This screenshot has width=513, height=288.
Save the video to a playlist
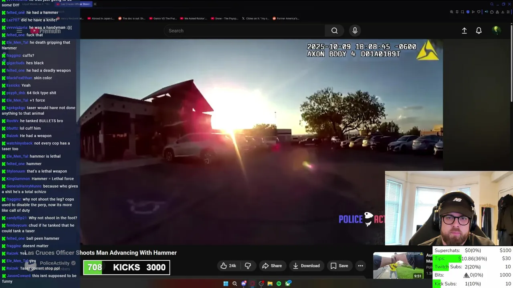339,266
